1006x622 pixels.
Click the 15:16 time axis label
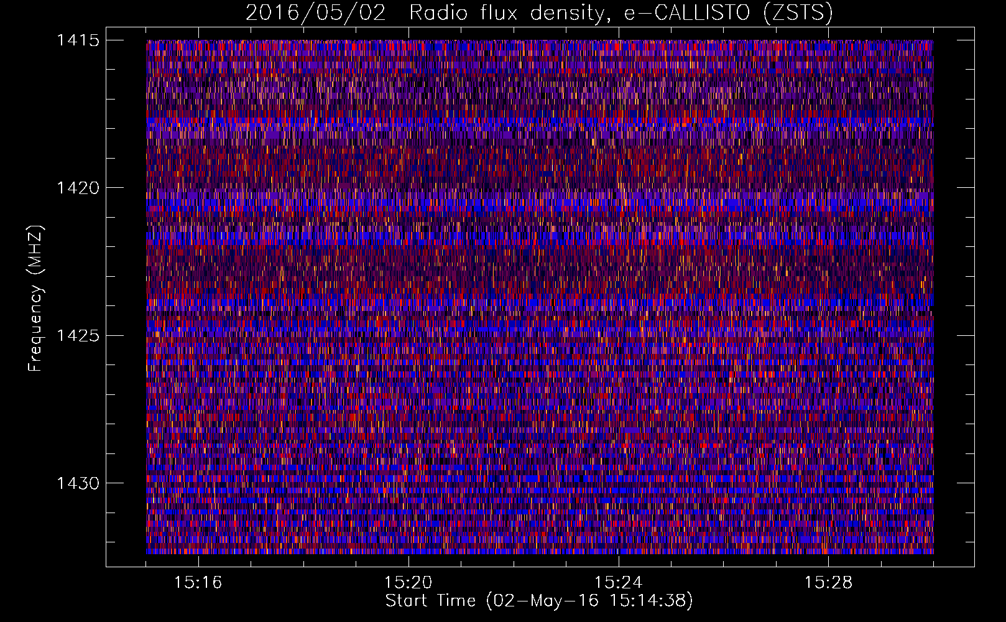coord(198,583)
